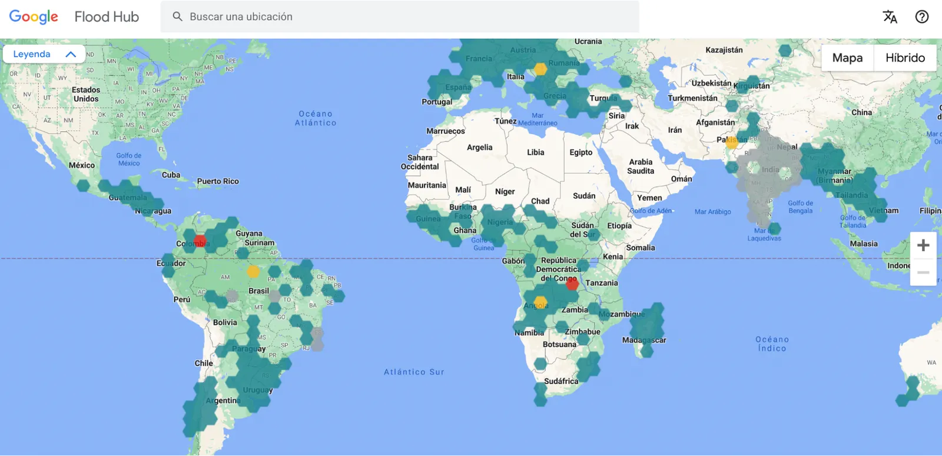Click the Flood Hub title

pyautogui.click(x=107, y=16)
